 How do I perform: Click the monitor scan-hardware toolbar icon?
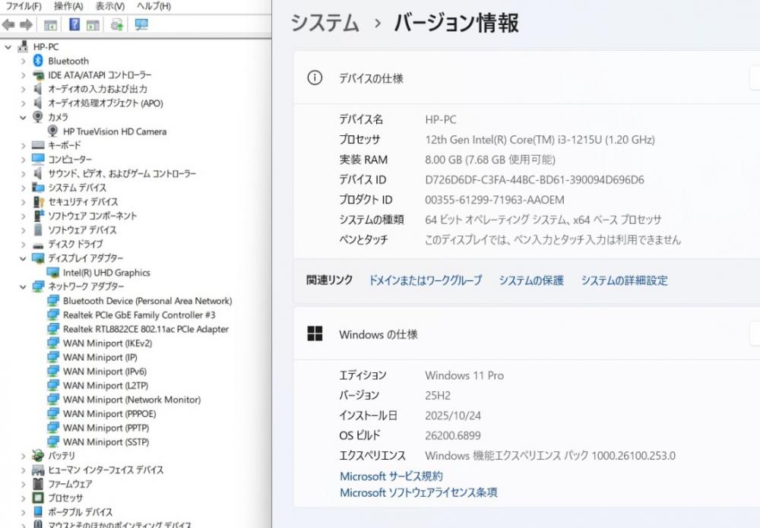tap(141, 24)
